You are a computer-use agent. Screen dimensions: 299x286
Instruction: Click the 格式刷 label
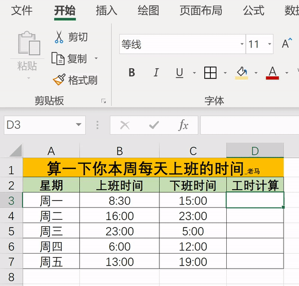coord(83,80)
